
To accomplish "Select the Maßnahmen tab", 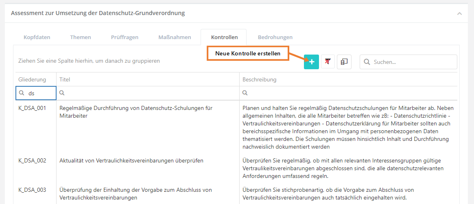I will (175, 37).
